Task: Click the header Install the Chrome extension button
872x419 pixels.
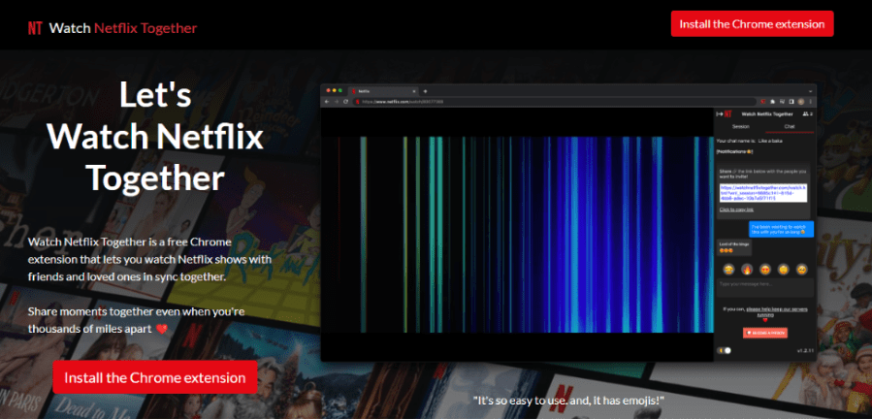Action: point(752,24)
